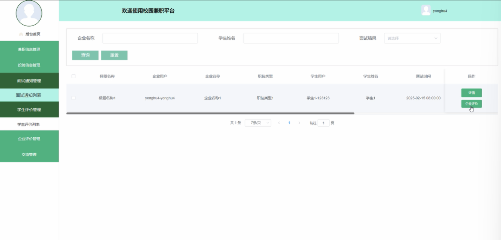This screenshot has height=240, width=501.
Task: Click the 详情 button in the row
Action: 472,93
